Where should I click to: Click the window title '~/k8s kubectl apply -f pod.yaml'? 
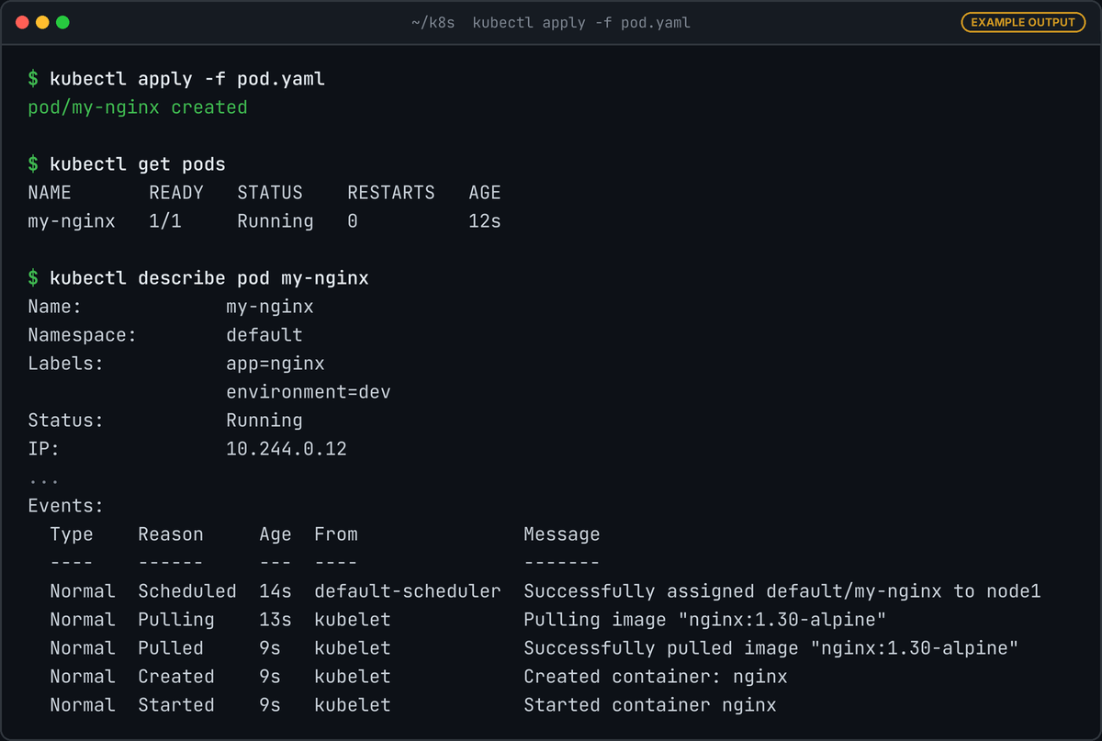click(x=551, y=22)
